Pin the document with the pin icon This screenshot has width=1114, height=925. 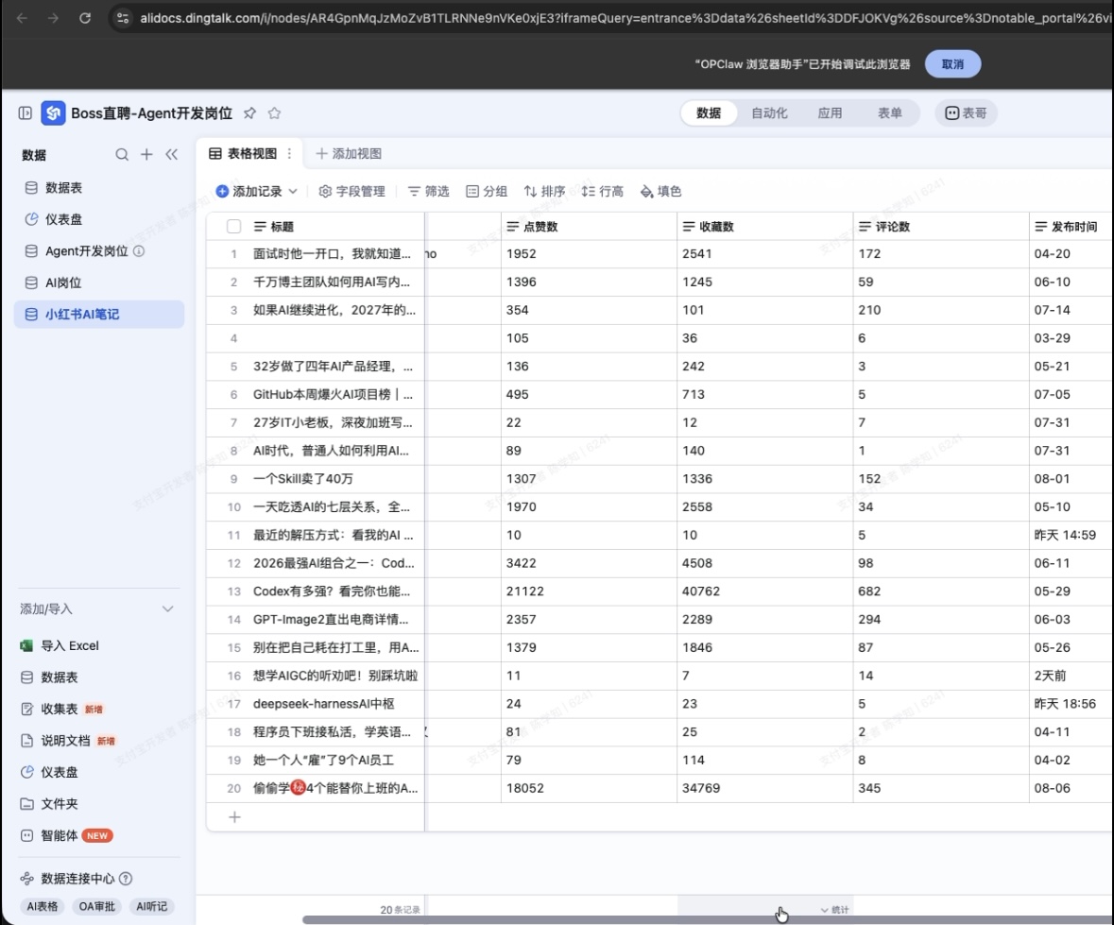[249, 113]
